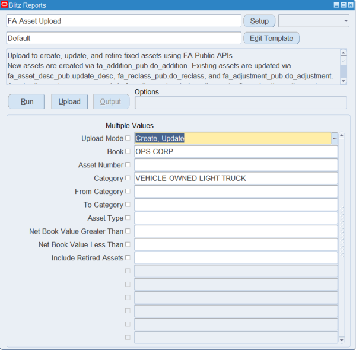Click the Book field containing OPS CORP
This screenshot has width=356, height=350.
click(236, 152)
